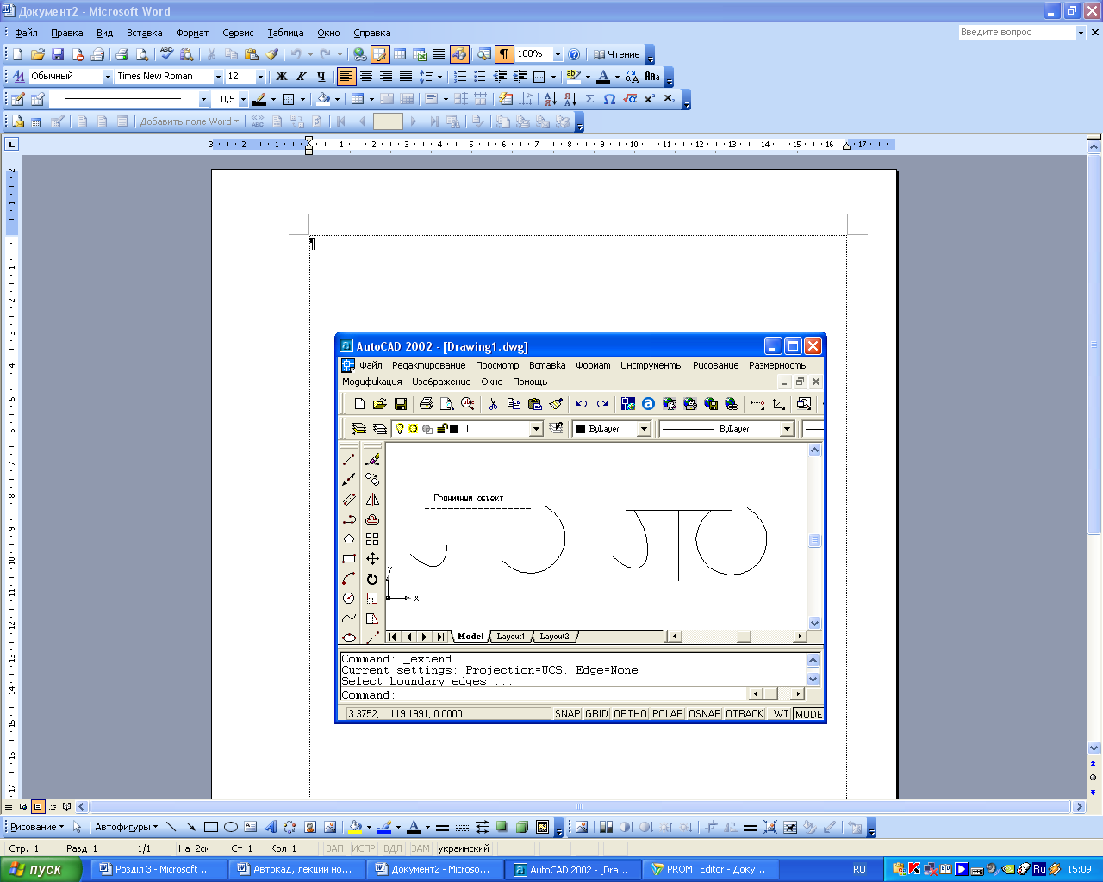Screen dimensions: 1103x882
Task: Click the Print icon in Word toolbar
Action: (122, 54)
